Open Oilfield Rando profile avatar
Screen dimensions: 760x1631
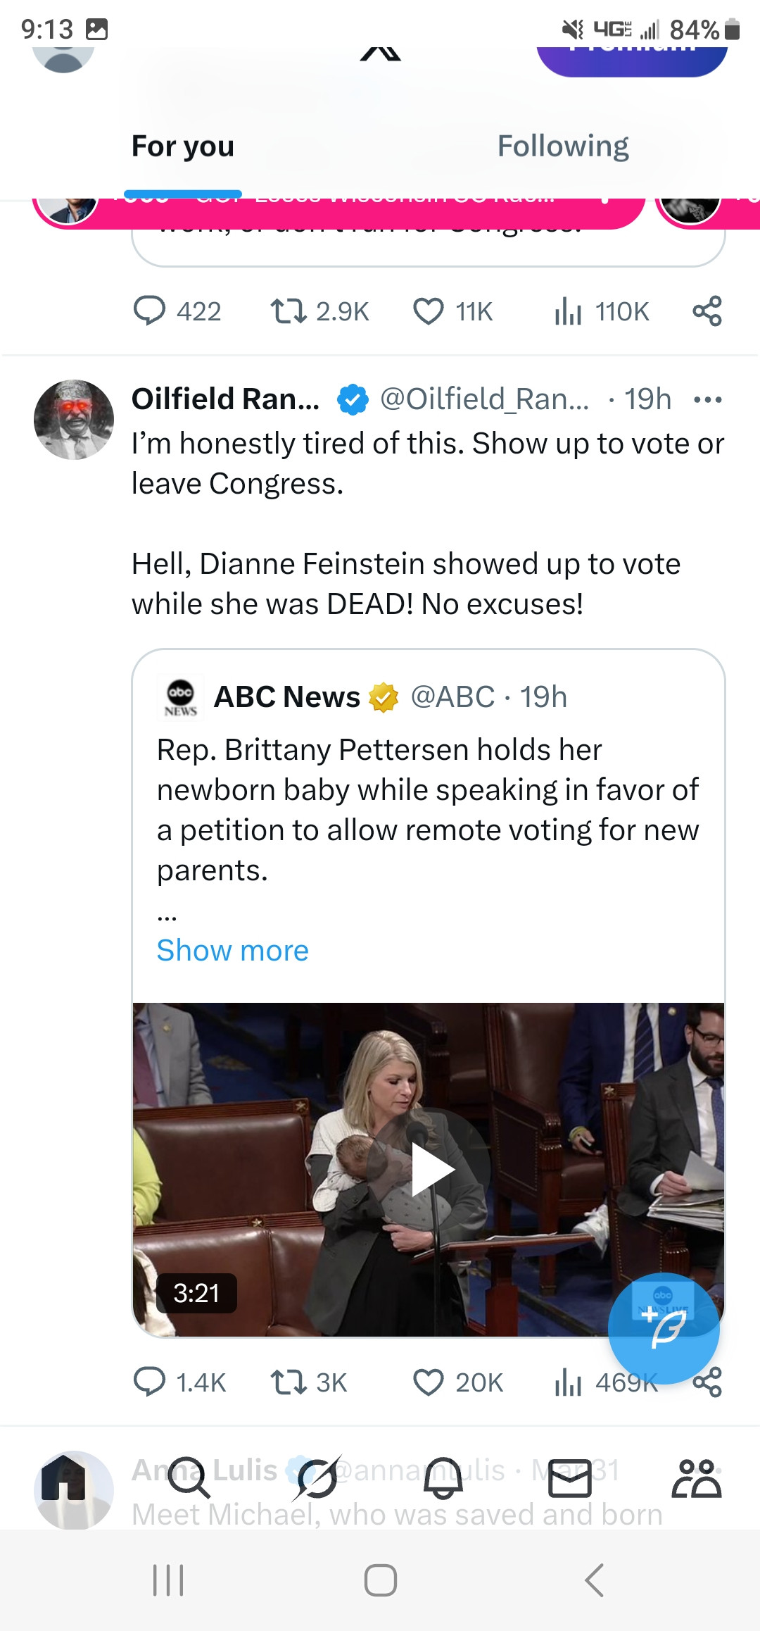click(x=74, y=420)
